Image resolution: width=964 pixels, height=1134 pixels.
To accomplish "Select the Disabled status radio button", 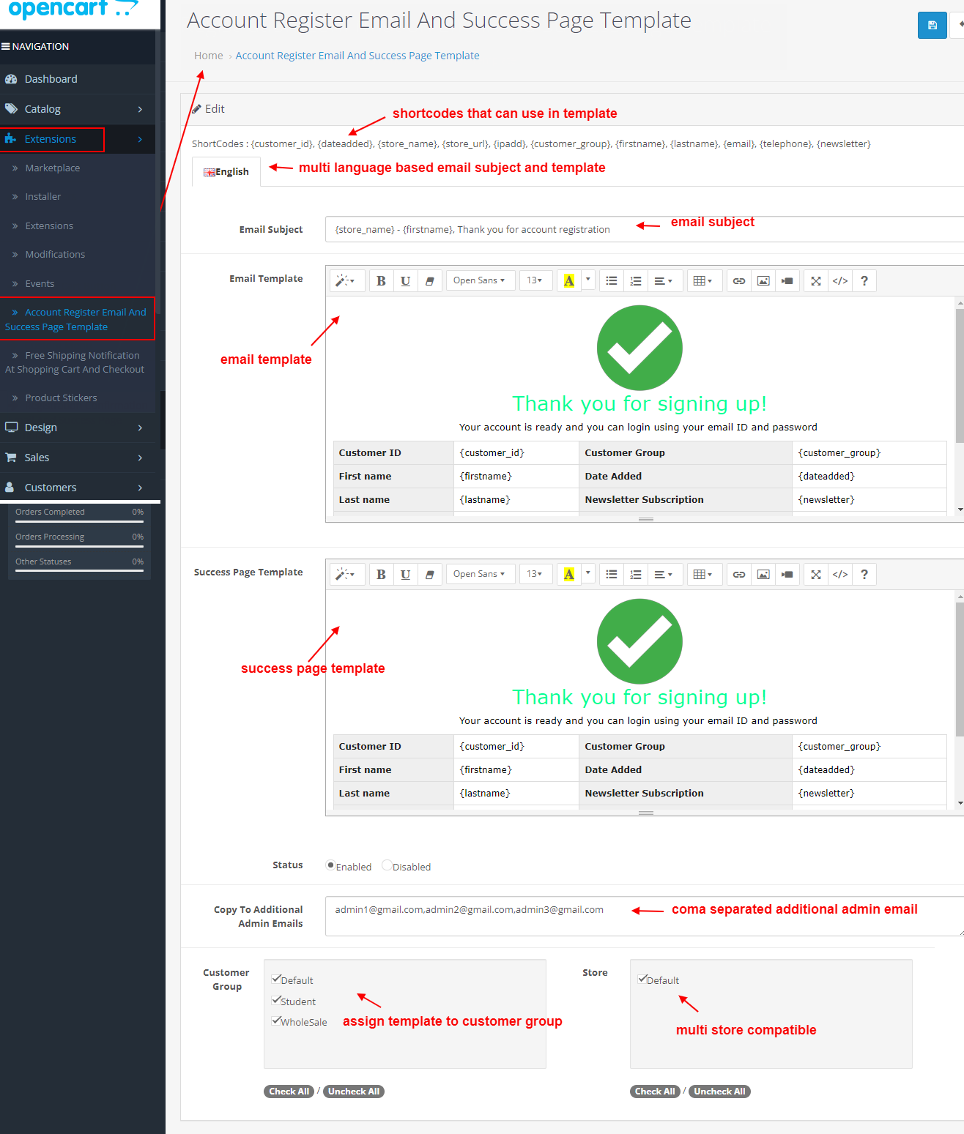I will coord(387,865).
